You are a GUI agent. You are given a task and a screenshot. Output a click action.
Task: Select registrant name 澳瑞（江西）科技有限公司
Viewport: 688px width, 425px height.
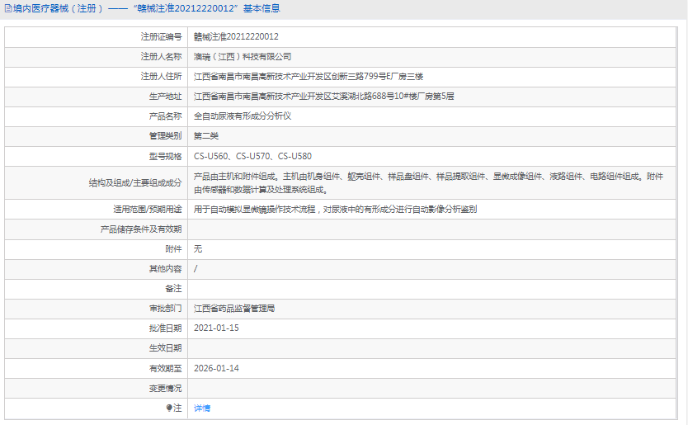(x=243, y=57)
